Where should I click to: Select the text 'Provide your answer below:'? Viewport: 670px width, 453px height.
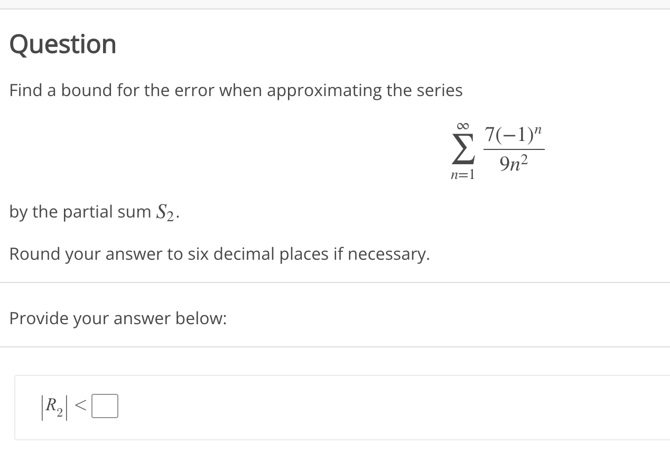coord(118,318)
